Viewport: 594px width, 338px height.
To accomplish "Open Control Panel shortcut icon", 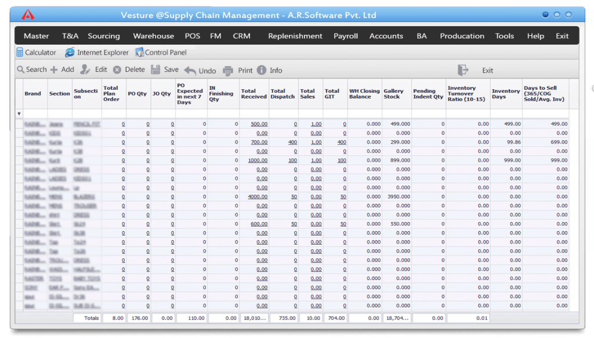I will 139,52.
